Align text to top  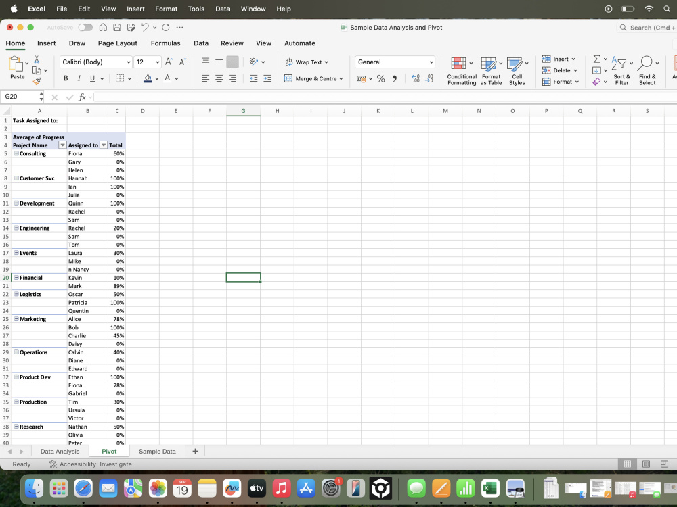pos(206,62)
